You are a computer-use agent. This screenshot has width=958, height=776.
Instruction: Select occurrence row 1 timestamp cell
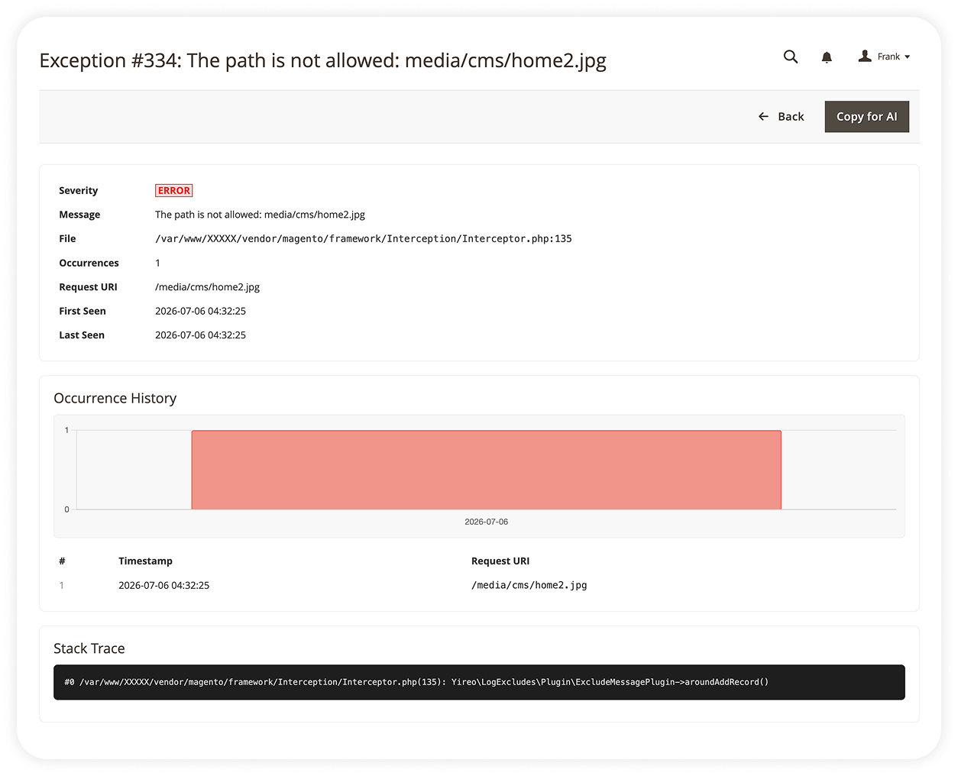164,586
